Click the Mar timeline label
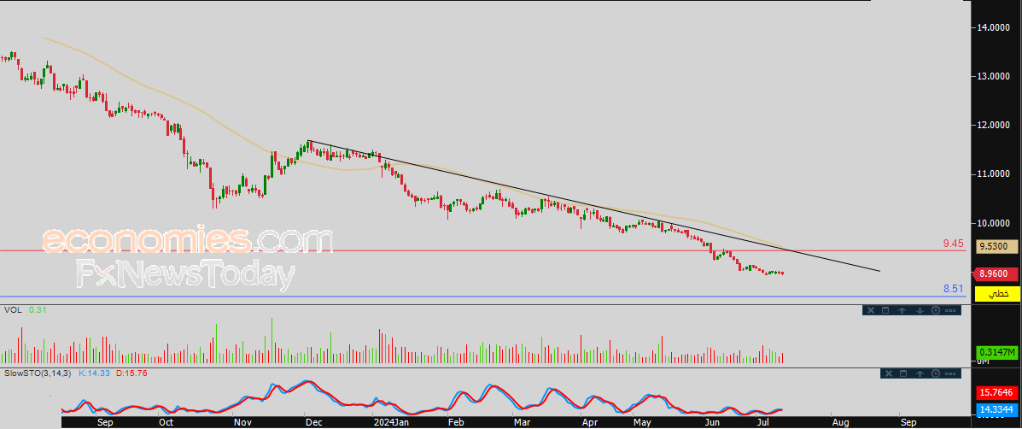 pyautogui.click(x=522, y=422)
